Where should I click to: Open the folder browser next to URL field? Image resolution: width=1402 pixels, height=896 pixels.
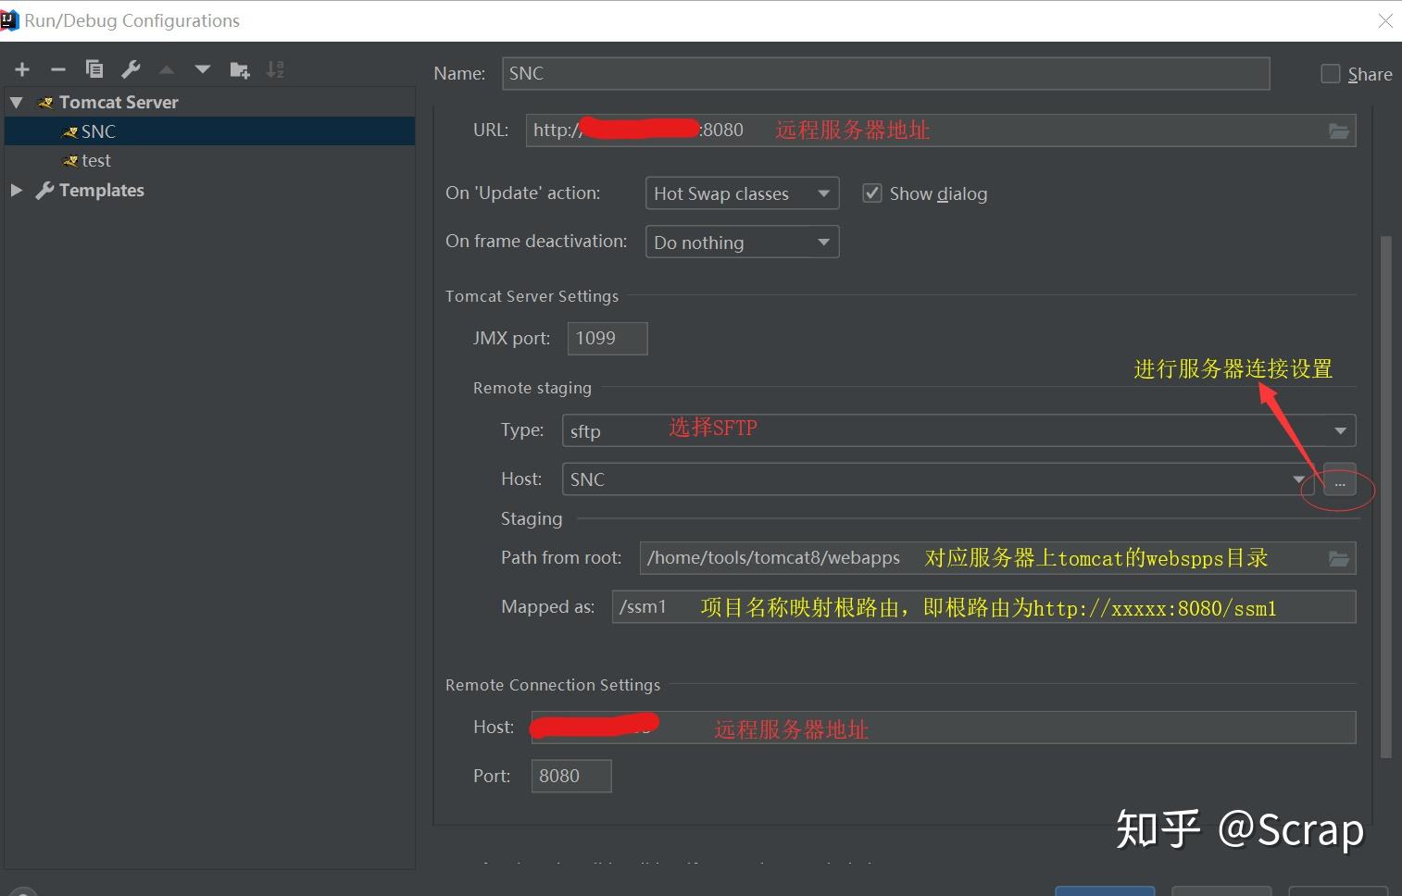(x=1337, y=130)
